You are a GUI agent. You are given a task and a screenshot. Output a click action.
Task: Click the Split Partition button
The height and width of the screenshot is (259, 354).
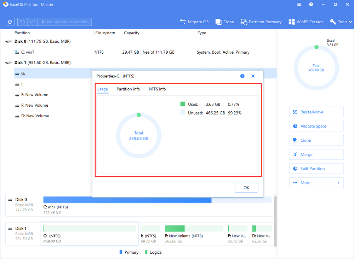pos(316,169)
